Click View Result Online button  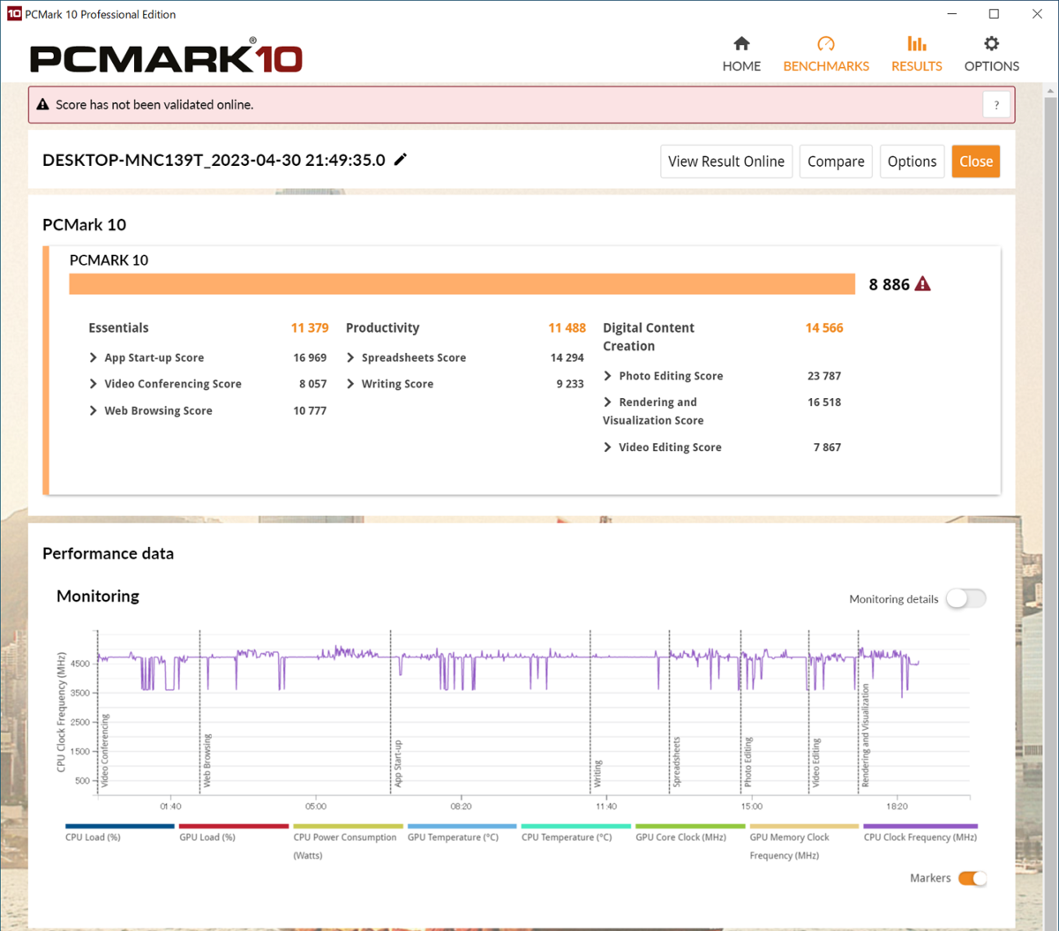pyautogui.click(x=726, y=161)
